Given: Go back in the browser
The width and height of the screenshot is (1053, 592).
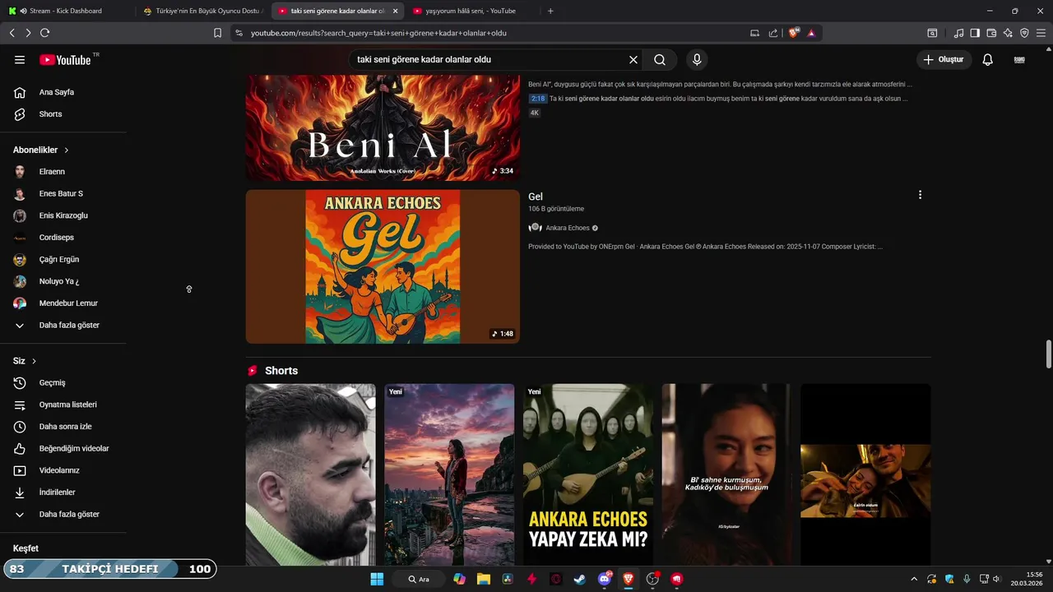Looking at the screenshot, I should pyautogui.click(x=12, y=33).
